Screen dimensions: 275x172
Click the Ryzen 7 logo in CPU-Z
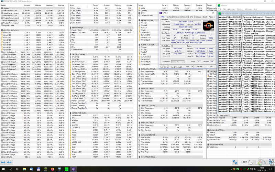208,25
